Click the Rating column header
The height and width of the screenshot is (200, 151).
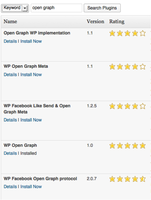click(x=117, y=22)
